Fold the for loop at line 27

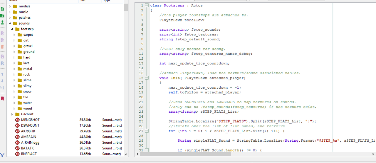[147, 131]
